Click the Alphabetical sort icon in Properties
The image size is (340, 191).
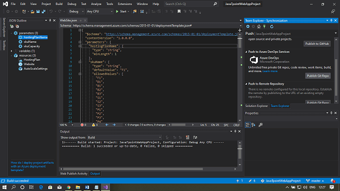pyautogui.click(x=253, y=125)
